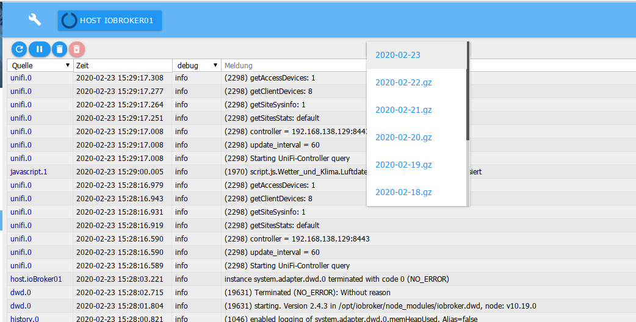Screen dimensions: 636x322
Task: Click message 'Terminated (NO_ERROR): Without reason'
Action: coord(308,293)
